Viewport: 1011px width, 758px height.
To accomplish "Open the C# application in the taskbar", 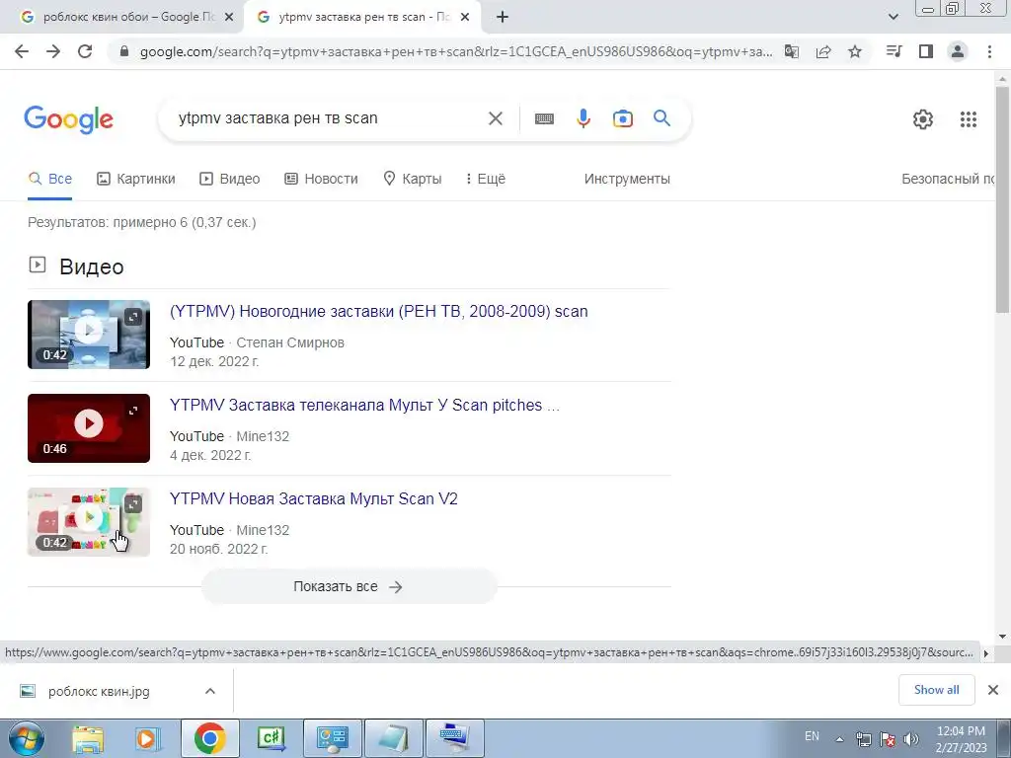I will click(272, 738).
